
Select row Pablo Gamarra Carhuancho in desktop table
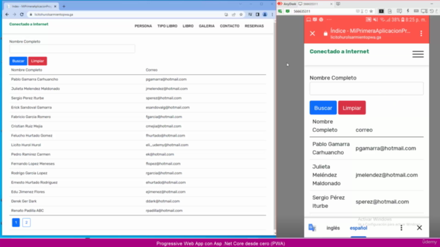137,80
